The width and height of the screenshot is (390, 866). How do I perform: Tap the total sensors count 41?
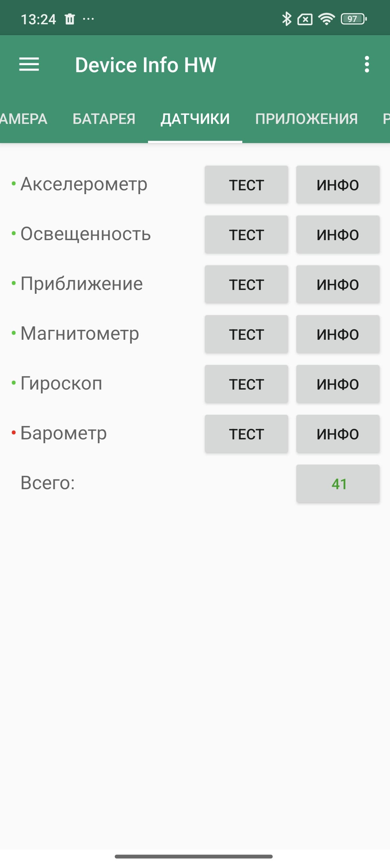tap(338, 483)
